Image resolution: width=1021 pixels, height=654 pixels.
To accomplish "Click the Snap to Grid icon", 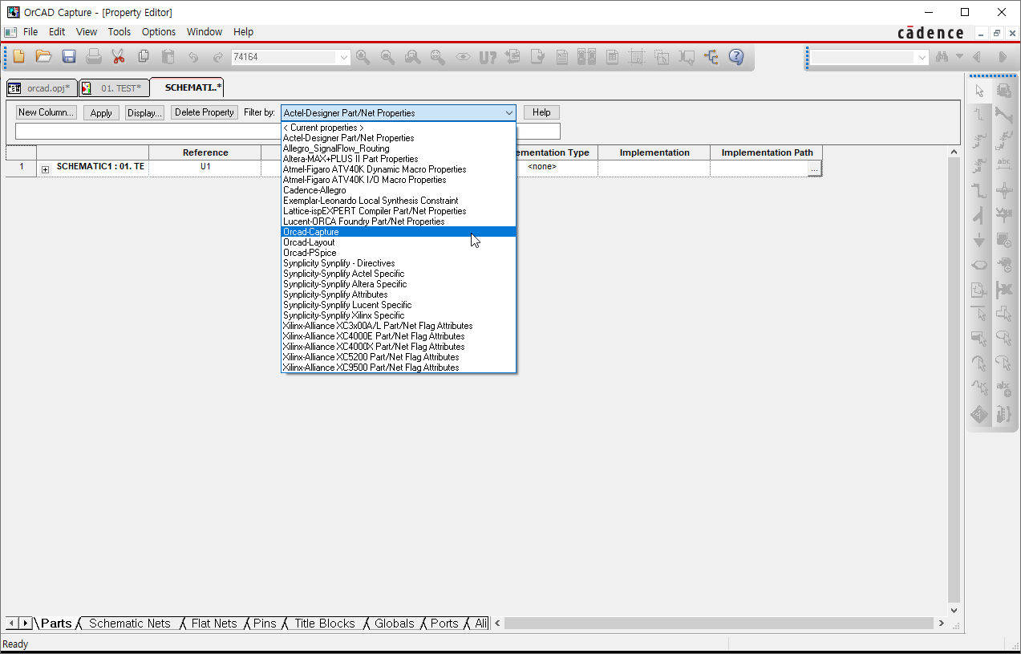I will coord(637,57).
